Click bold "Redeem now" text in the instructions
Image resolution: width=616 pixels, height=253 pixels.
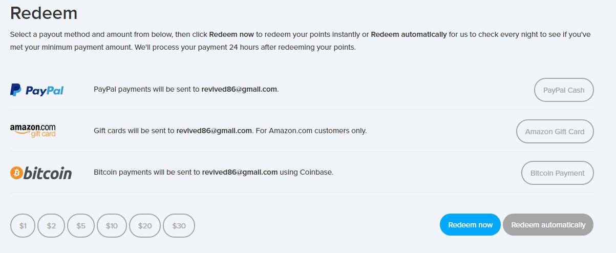[x=231, y=34]
